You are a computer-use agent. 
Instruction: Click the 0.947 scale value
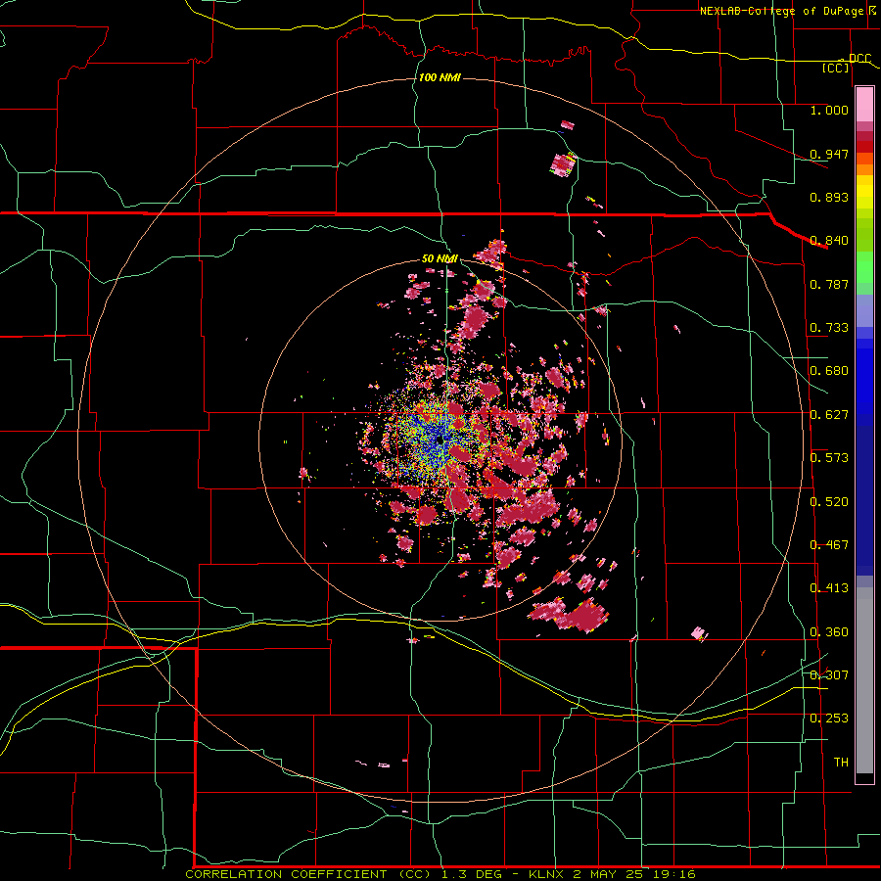829,154
